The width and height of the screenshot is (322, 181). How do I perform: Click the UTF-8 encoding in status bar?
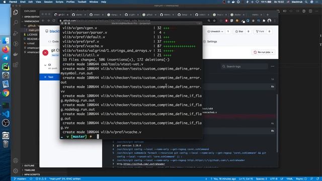point(274,179)
